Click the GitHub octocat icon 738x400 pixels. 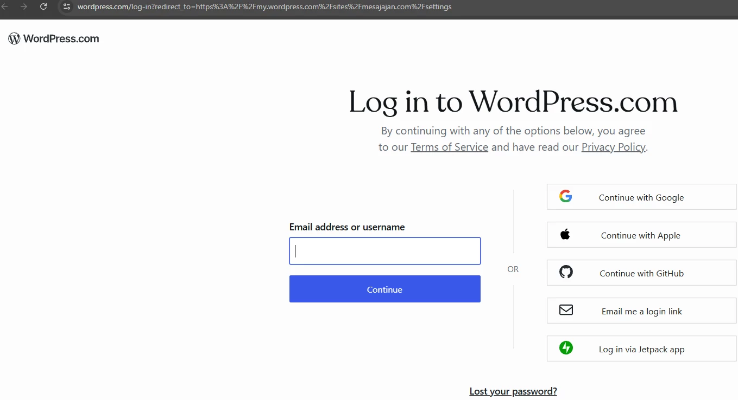tap(566, 272)
